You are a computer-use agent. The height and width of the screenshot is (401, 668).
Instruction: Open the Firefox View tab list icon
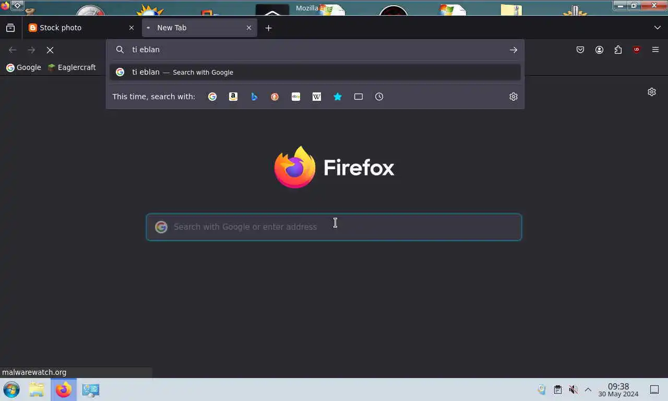click(x=10, y=28)
